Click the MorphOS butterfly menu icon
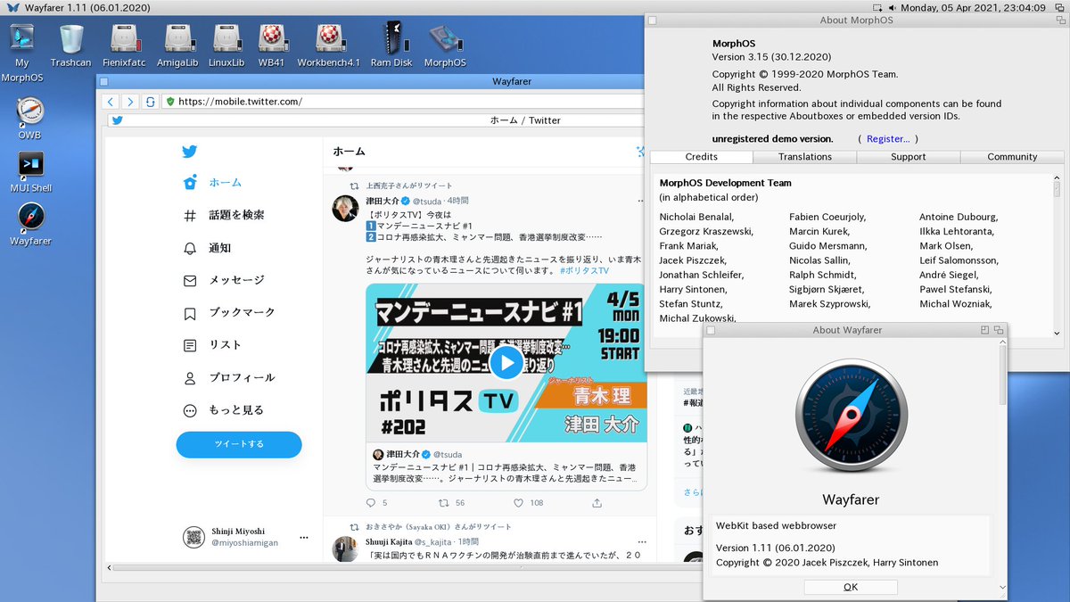Image resolution: width=1070 pixels, height=602 pixels. (x=11, y=7)
